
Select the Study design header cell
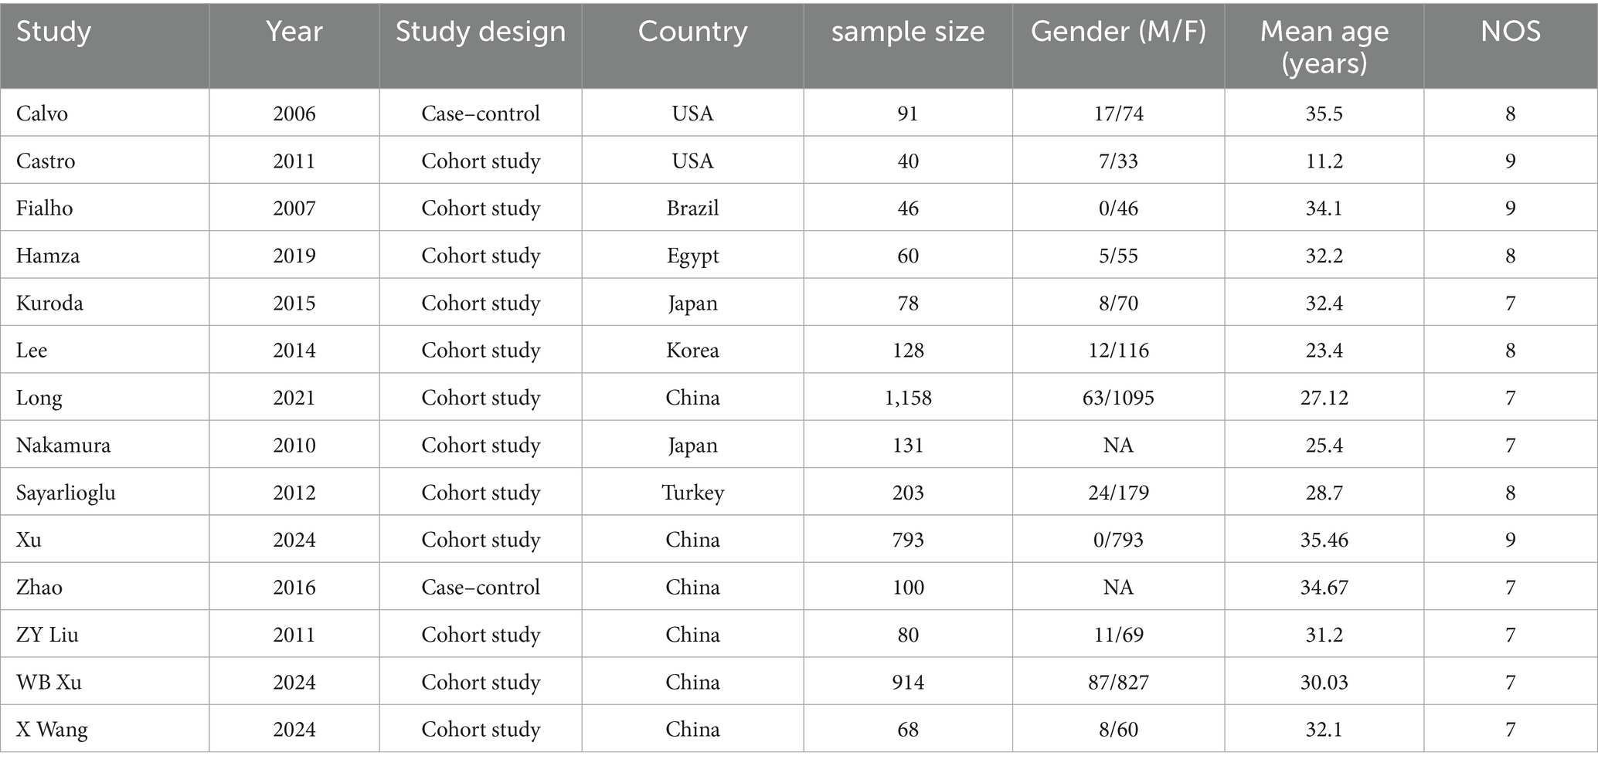coord(481,32)
